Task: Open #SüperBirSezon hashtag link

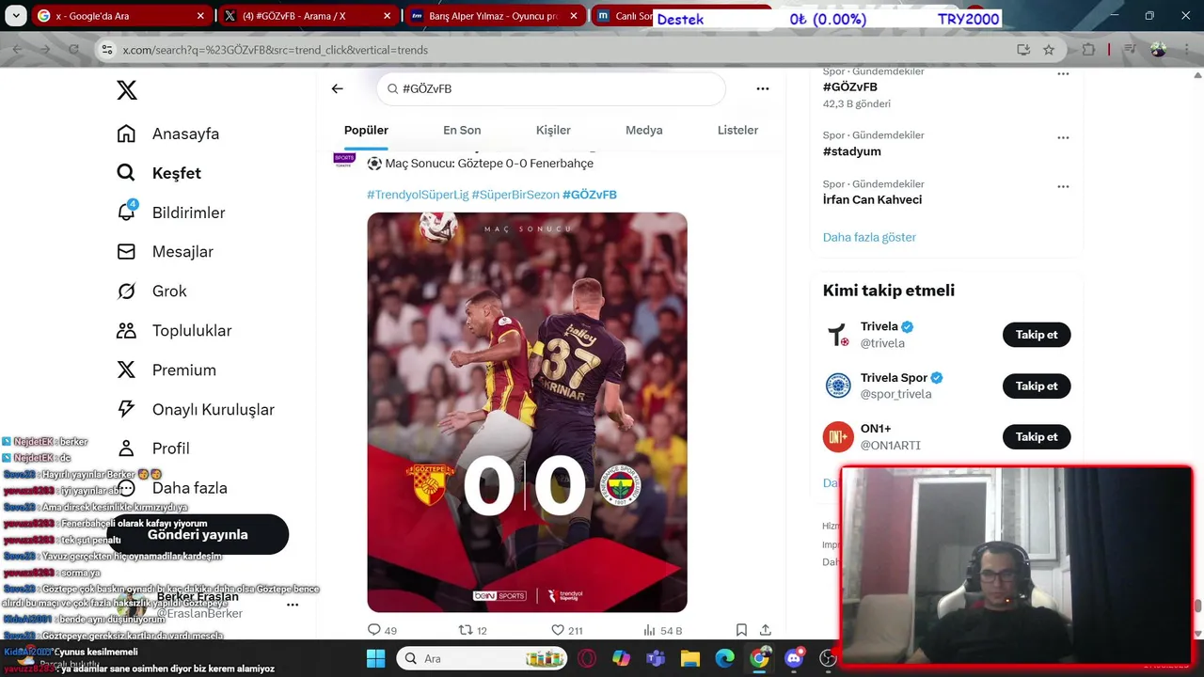Action: point(515,195)
